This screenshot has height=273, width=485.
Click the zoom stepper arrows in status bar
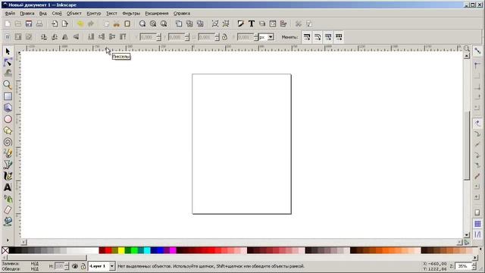(x=474, y=266)
